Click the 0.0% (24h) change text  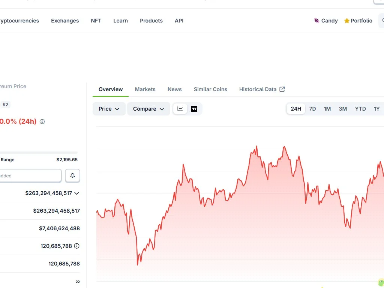pos(18,121)
